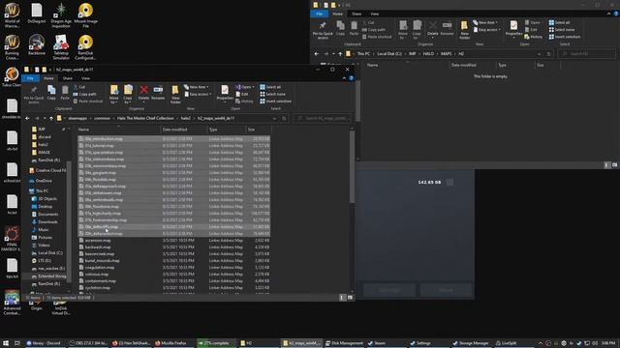Image resolution: width=620 pixels, height=348 pixels.
Task: Click Rename in the h2_maps_win64_dx11 ribbon
Action: click(158, 93)
